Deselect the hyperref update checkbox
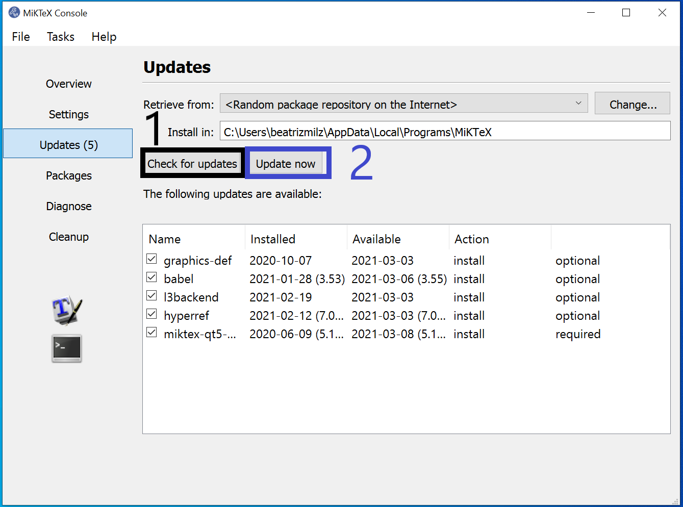 tap(151, 314)
